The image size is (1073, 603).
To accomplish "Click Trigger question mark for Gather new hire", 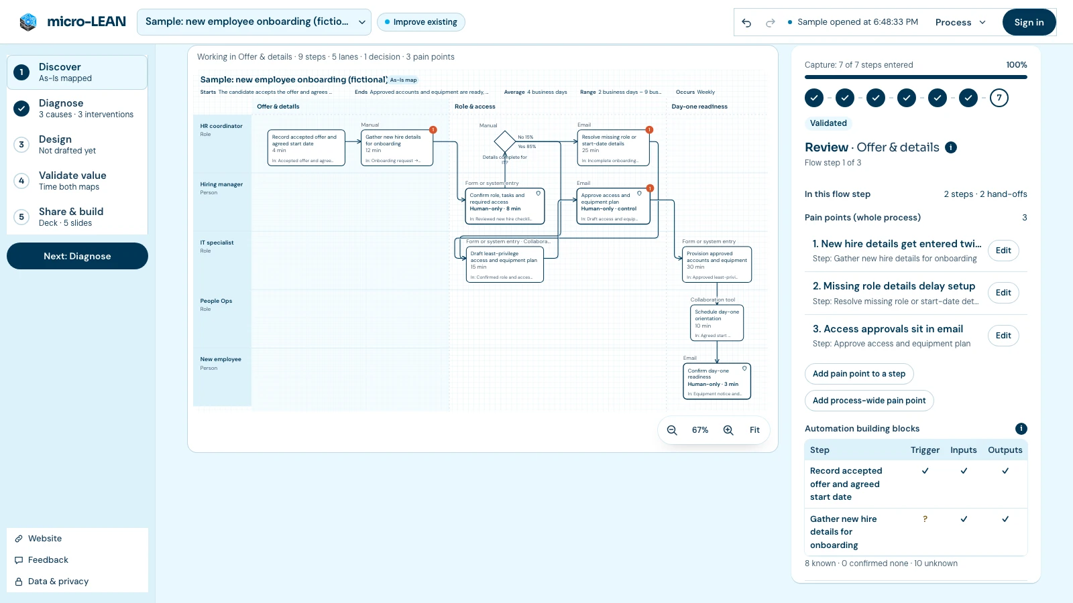I will (925, 519).
